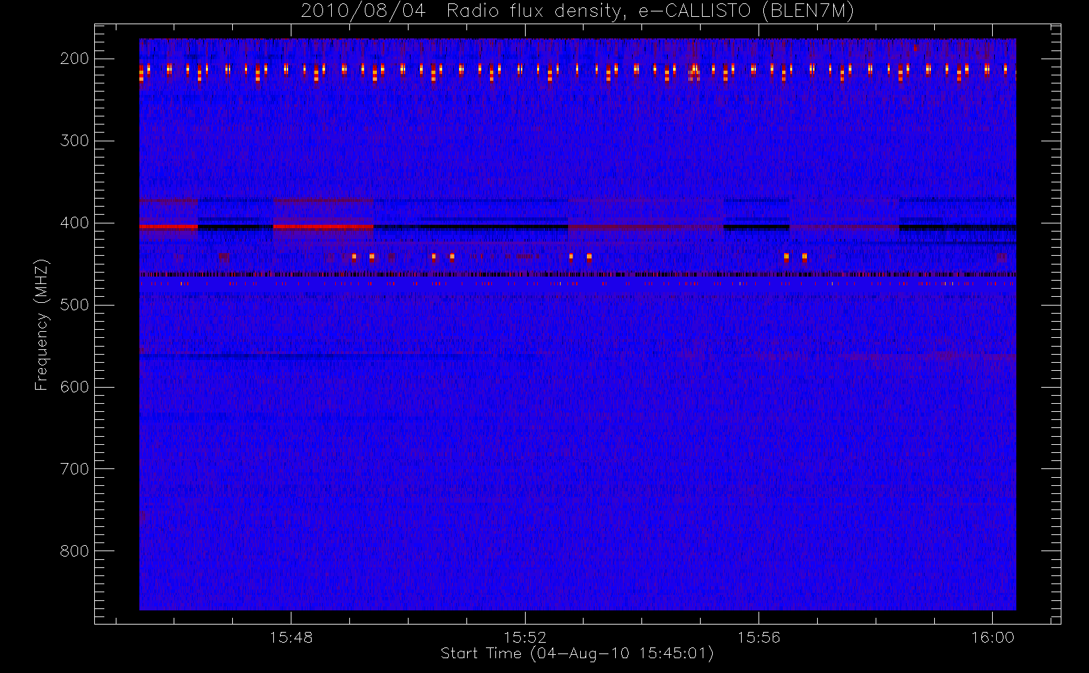Click the 500 frequency tick label
1089x673 pixels.
pos(74,305)
